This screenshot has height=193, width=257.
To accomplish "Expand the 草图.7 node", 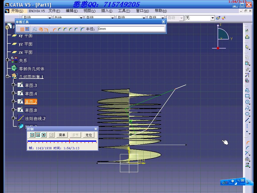I will tap(13, 101).
